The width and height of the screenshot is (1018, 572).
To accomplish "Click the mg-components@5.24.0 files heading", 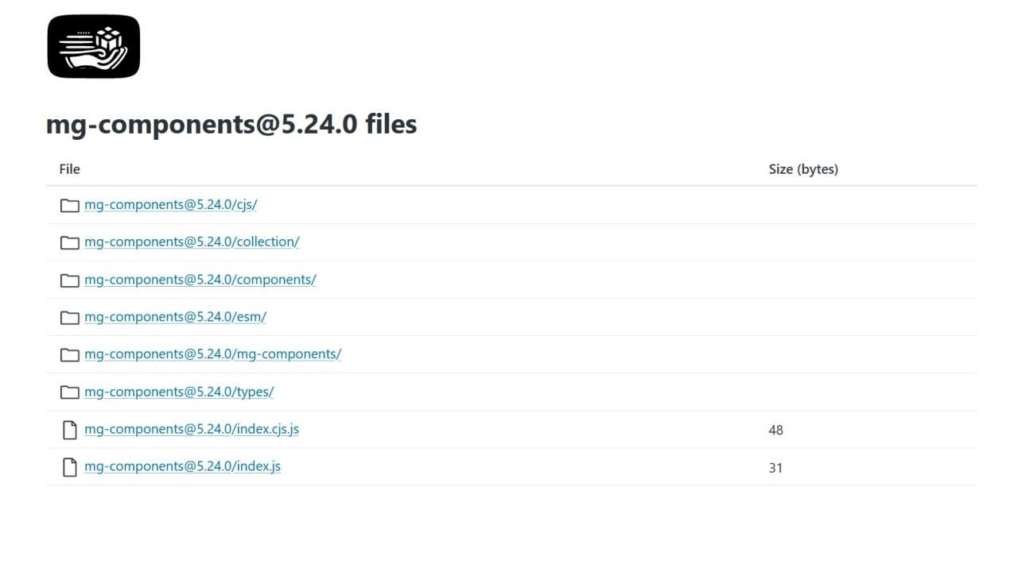I will coord(231,124).
